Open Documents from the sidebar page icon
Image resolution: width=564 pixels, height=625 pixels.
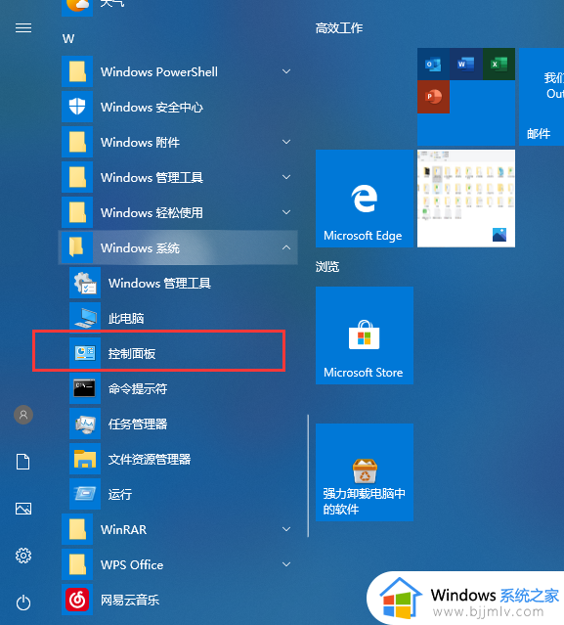[23, 462]
